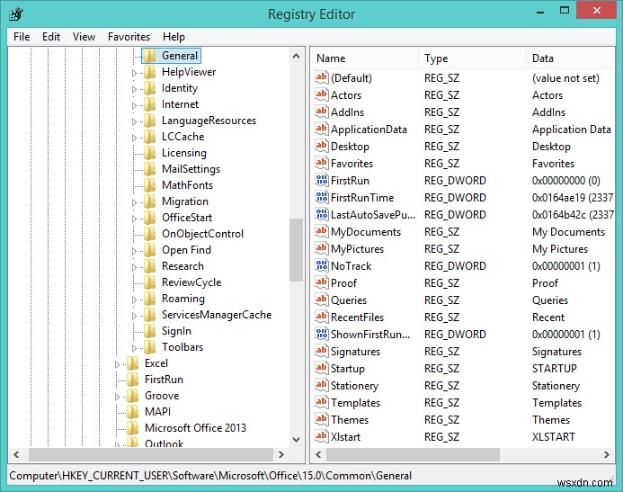The width and height of the screenshot is (623, 492).
Task: Select the General folder icon
Action: (149, 56)
